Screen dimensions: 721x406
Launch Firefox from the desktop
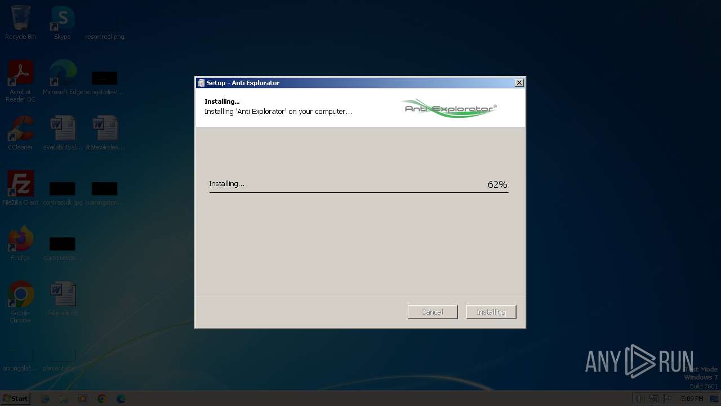point(20,244)
